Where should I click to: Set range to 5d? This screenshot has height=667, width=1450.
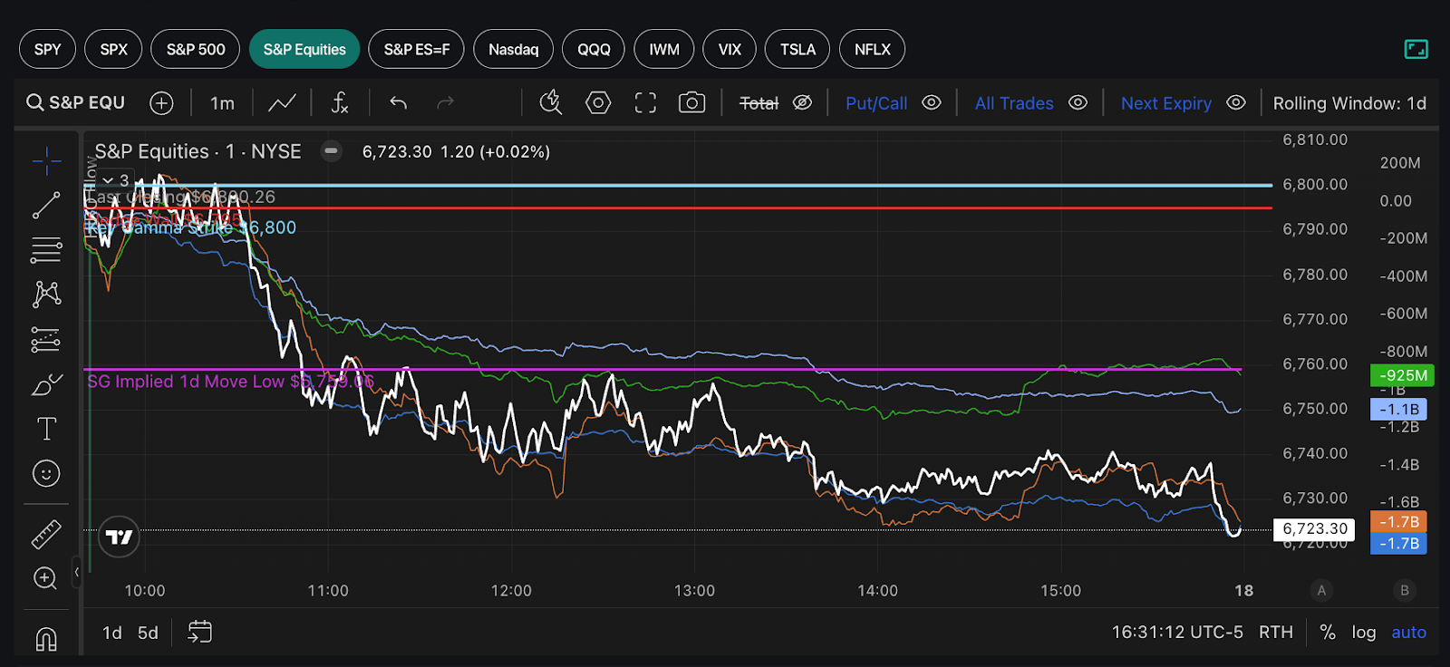(x=148, y=633)
